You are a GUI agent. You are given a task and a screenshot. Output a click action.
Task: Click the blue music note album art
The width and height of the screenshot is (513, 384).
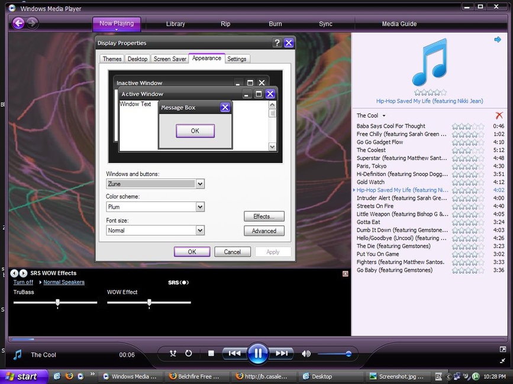coord(430,62)
